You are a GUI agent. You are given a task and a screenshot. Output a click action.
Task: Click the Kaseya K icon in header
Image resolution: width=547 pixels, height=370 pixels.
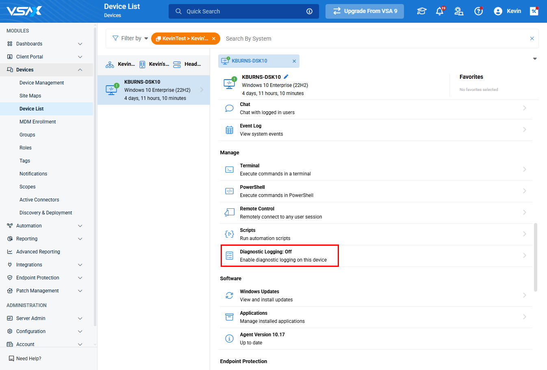click(x=534, y=11)
